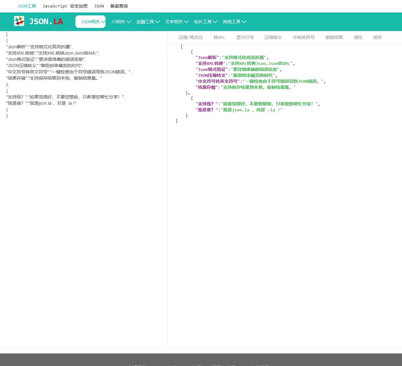This screenshot has height=366, width=402.
Task: Click 保存 to save result
Action: pos(378,37)
